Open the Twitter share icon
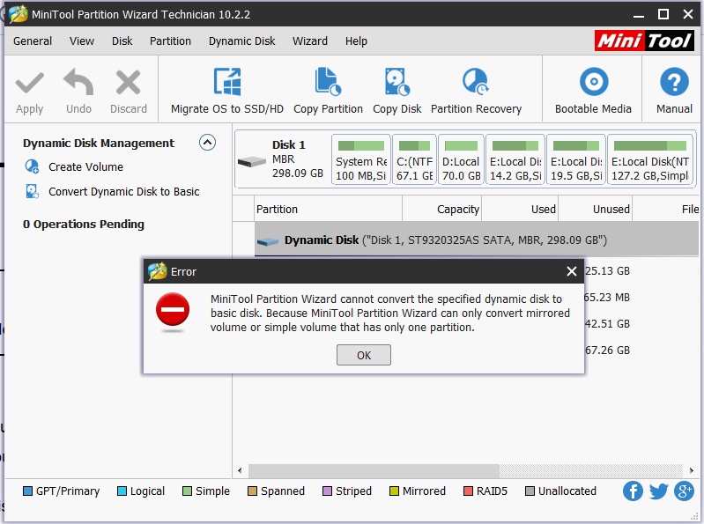The image size is (704, 524). click(658, 491)
